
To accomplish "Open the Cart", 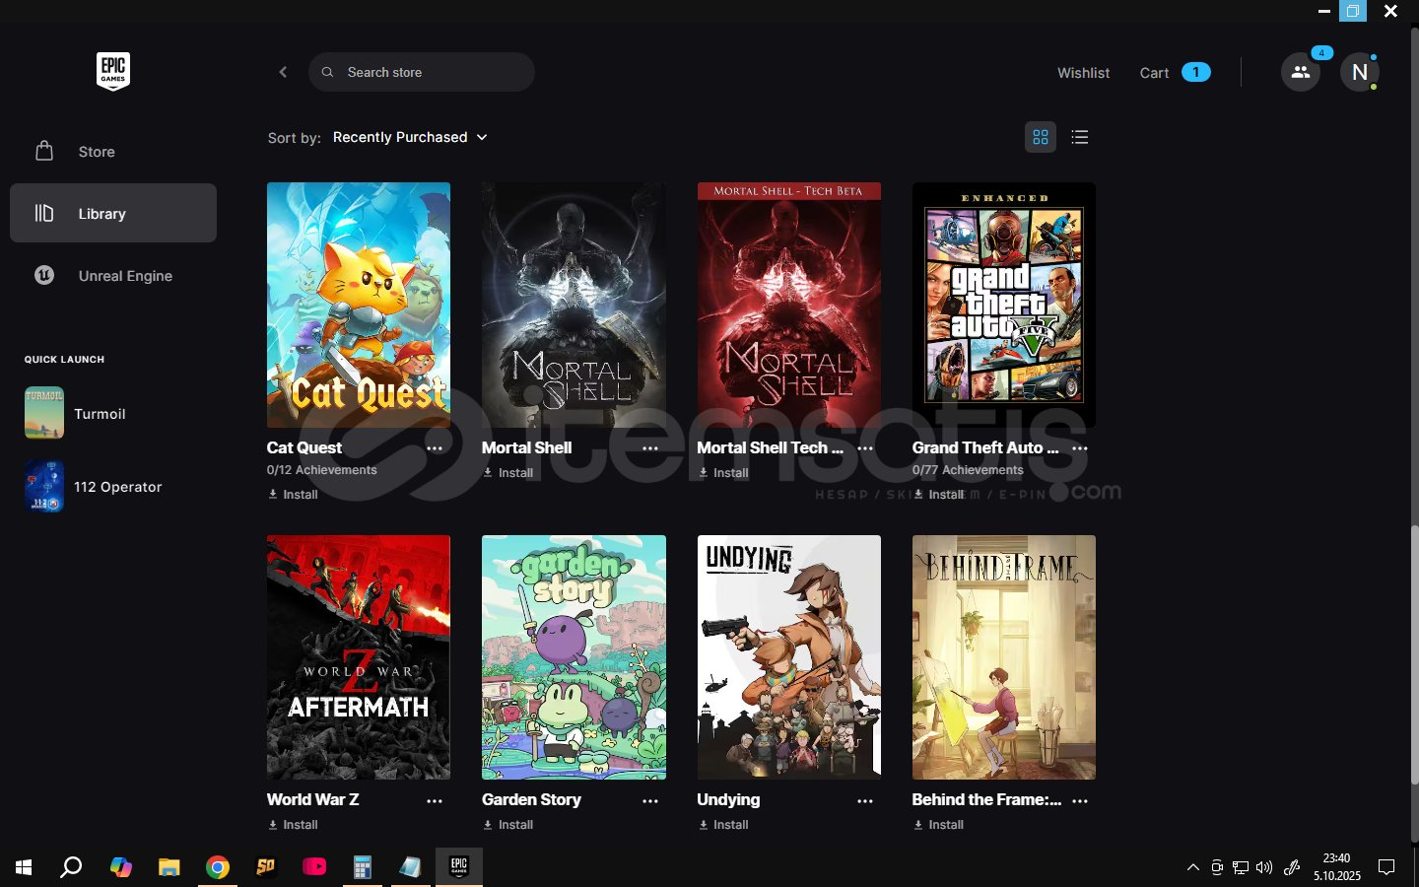I will 1175,73.
